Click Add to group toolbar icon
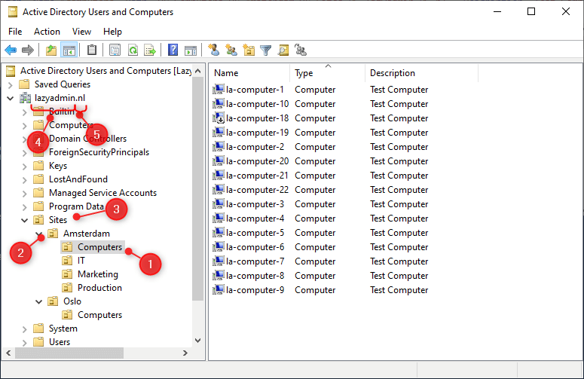Screen dimensions: 584x379 pos(300,50)
